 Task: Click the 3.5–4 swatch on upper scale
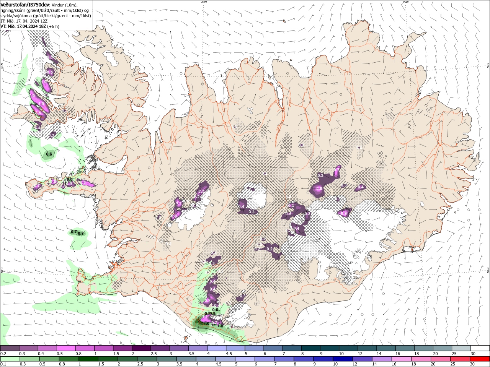(198, 348)
